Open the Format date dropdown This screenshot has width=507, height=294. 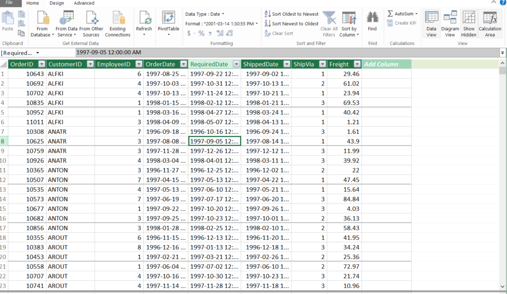[221, 24]
